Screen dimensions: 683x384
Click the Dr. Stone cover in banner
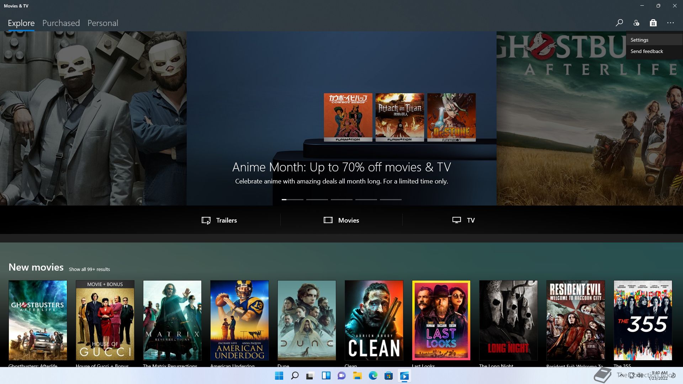[451, 117]
